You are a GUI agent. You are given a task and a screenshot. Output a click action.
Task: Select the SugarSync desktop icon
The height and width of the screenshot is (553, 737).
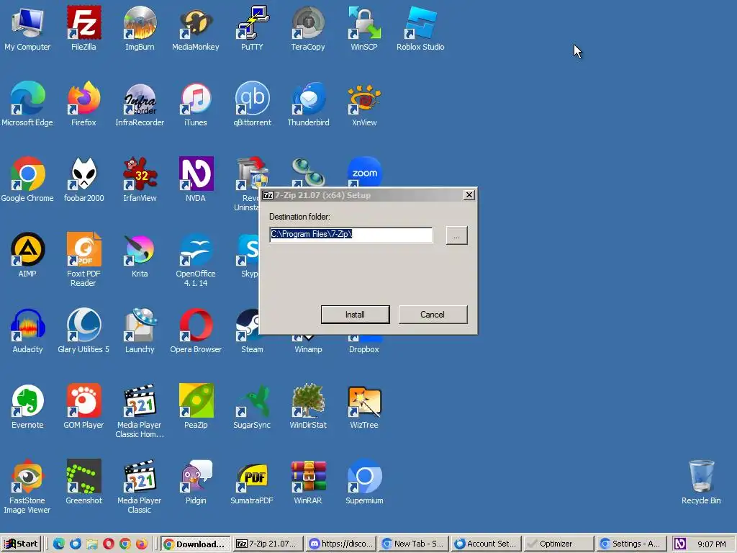pyautogui.click(x=252, y=407)
